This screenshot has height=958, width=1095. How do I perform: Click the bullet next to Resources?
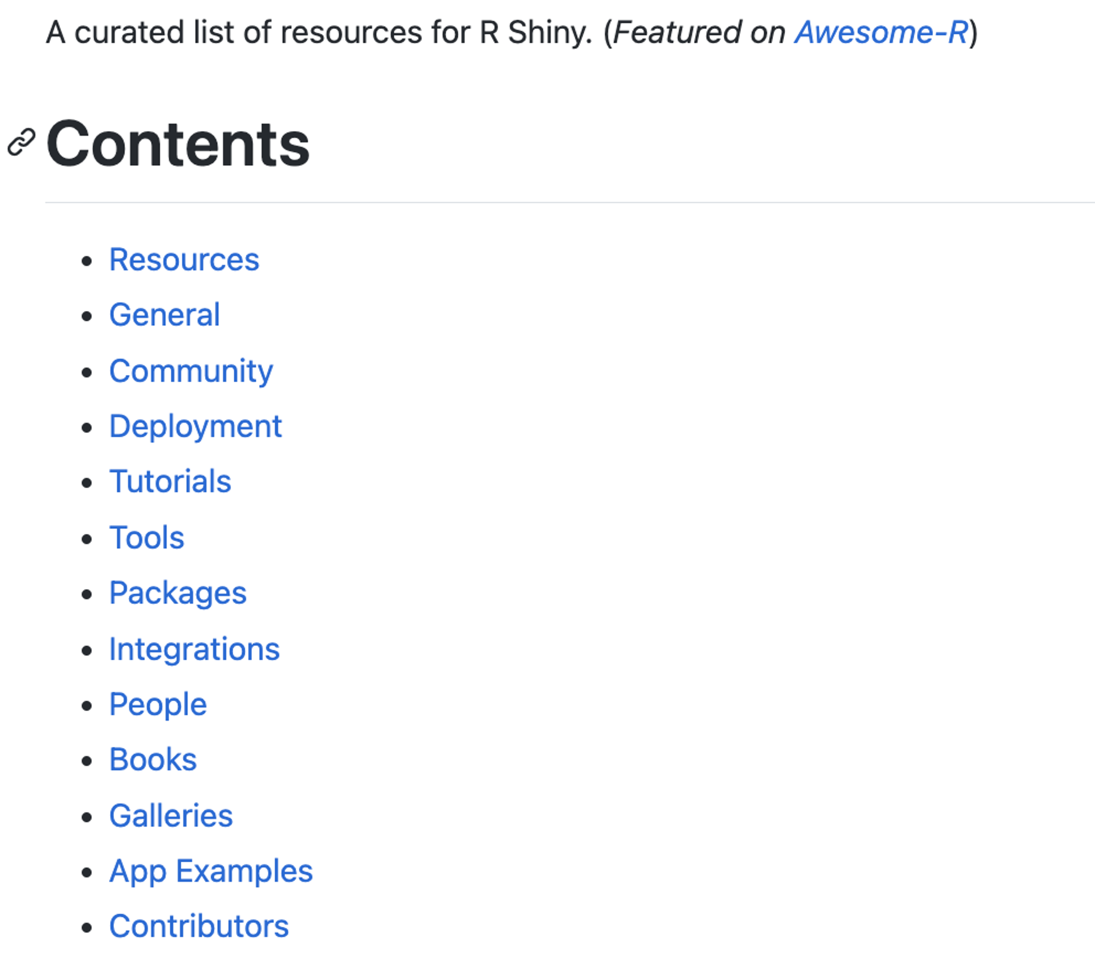pyautogui.click(x=87, y=261)
